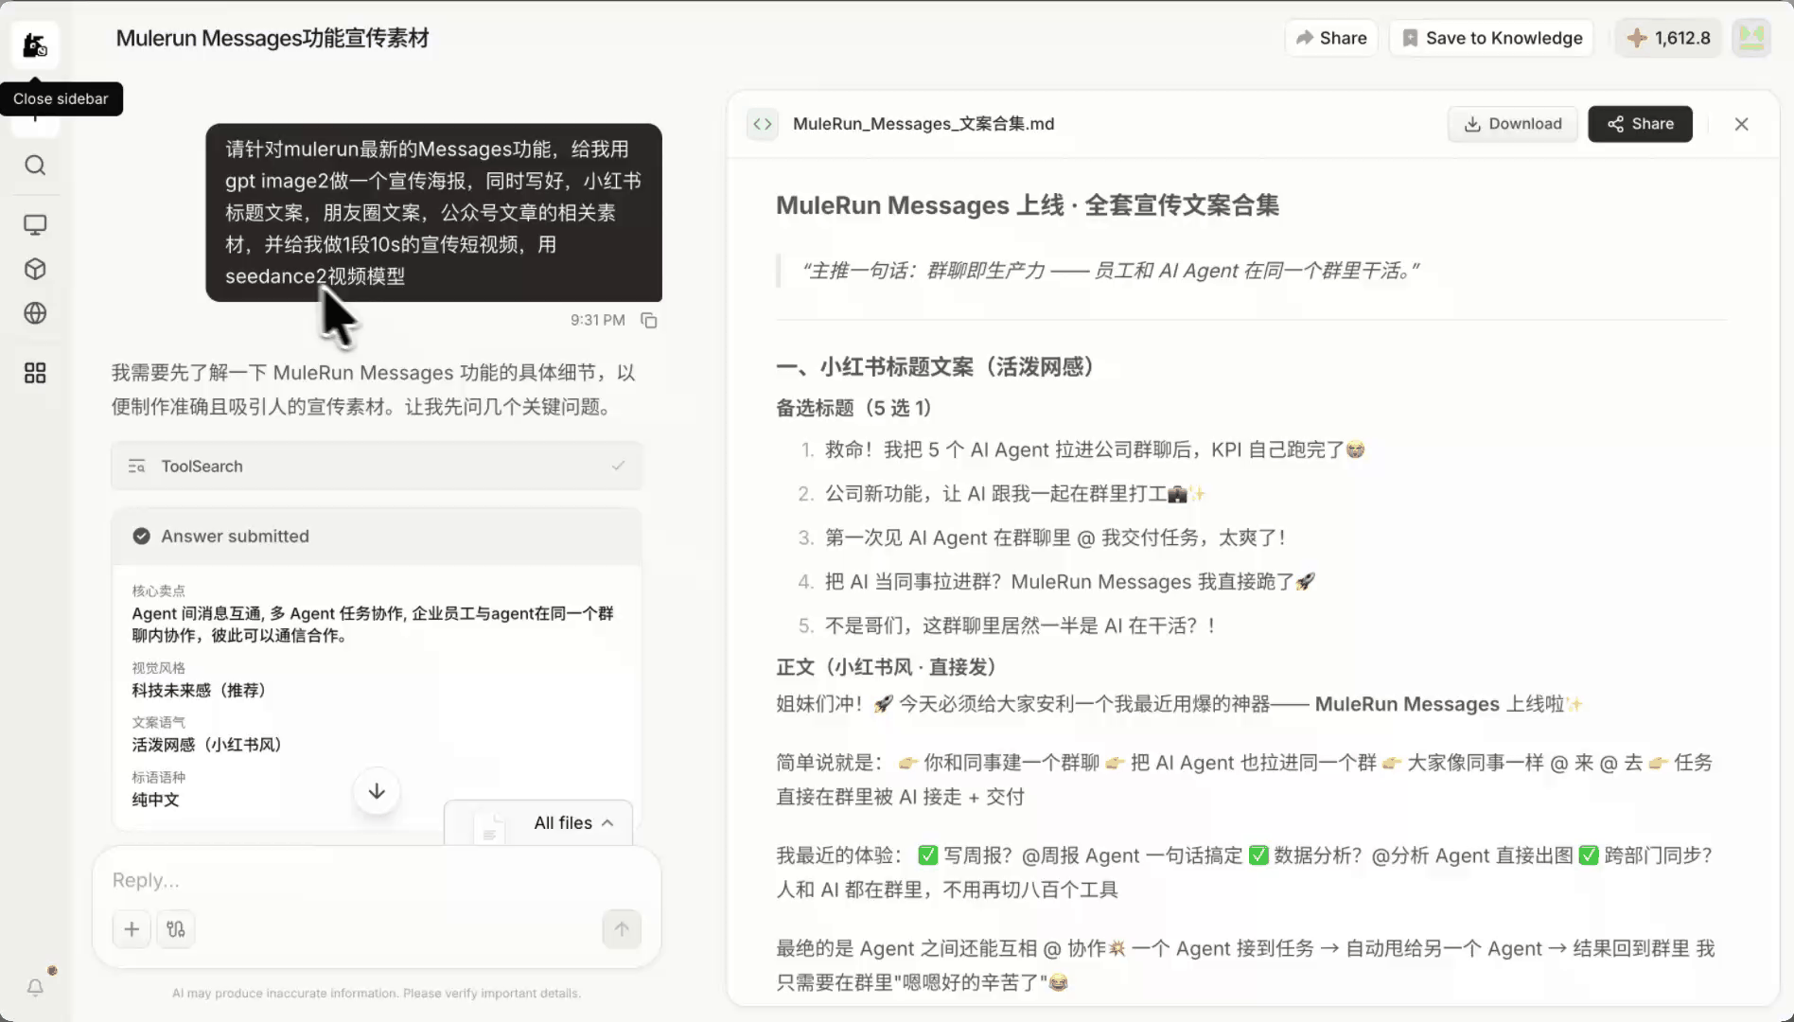Open the apps grid icon in sidebar

[x=35, y=373]
